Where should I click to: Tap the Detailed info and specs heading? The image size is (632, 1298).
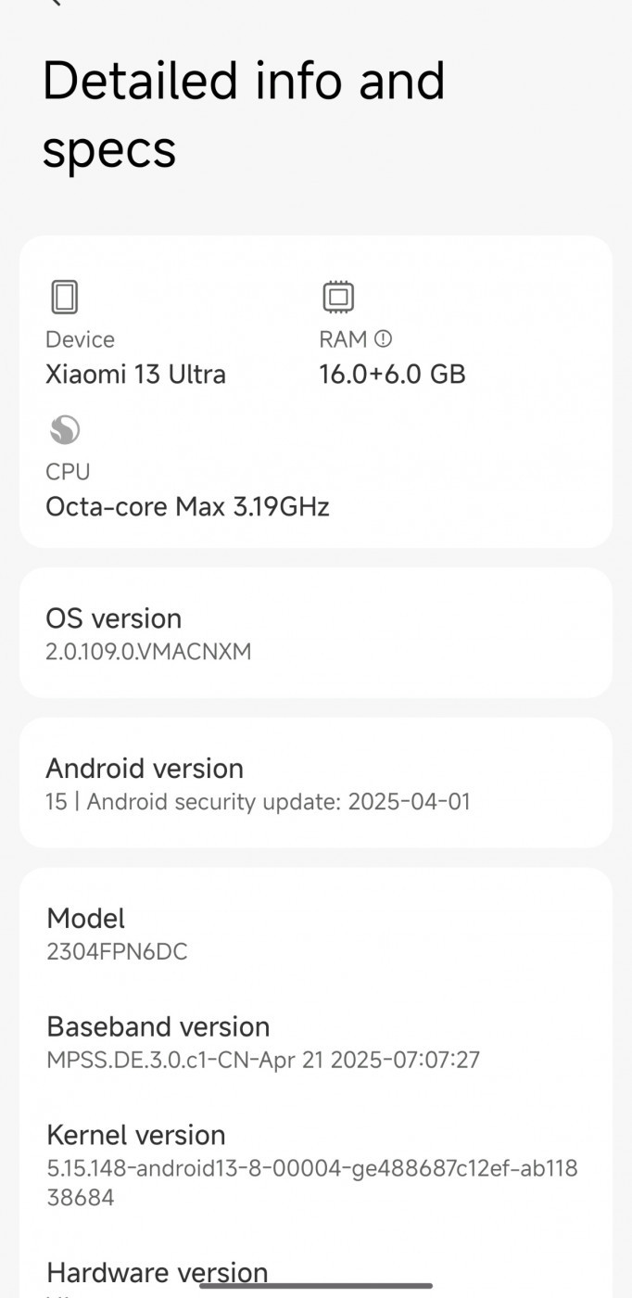pos(244,114)
